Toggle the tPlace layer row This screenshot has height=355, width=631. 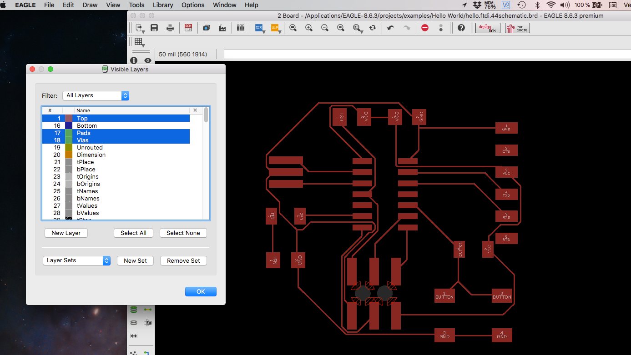116,162
